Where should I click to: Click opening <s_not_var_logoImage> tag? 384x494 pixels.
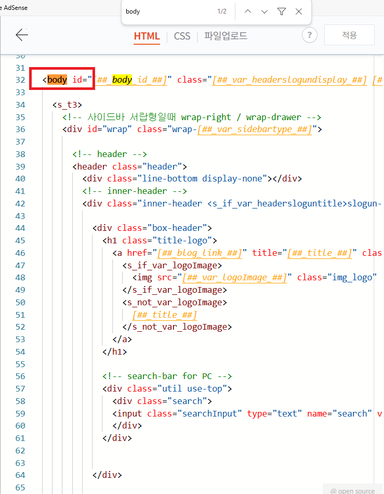pos(175,303)
